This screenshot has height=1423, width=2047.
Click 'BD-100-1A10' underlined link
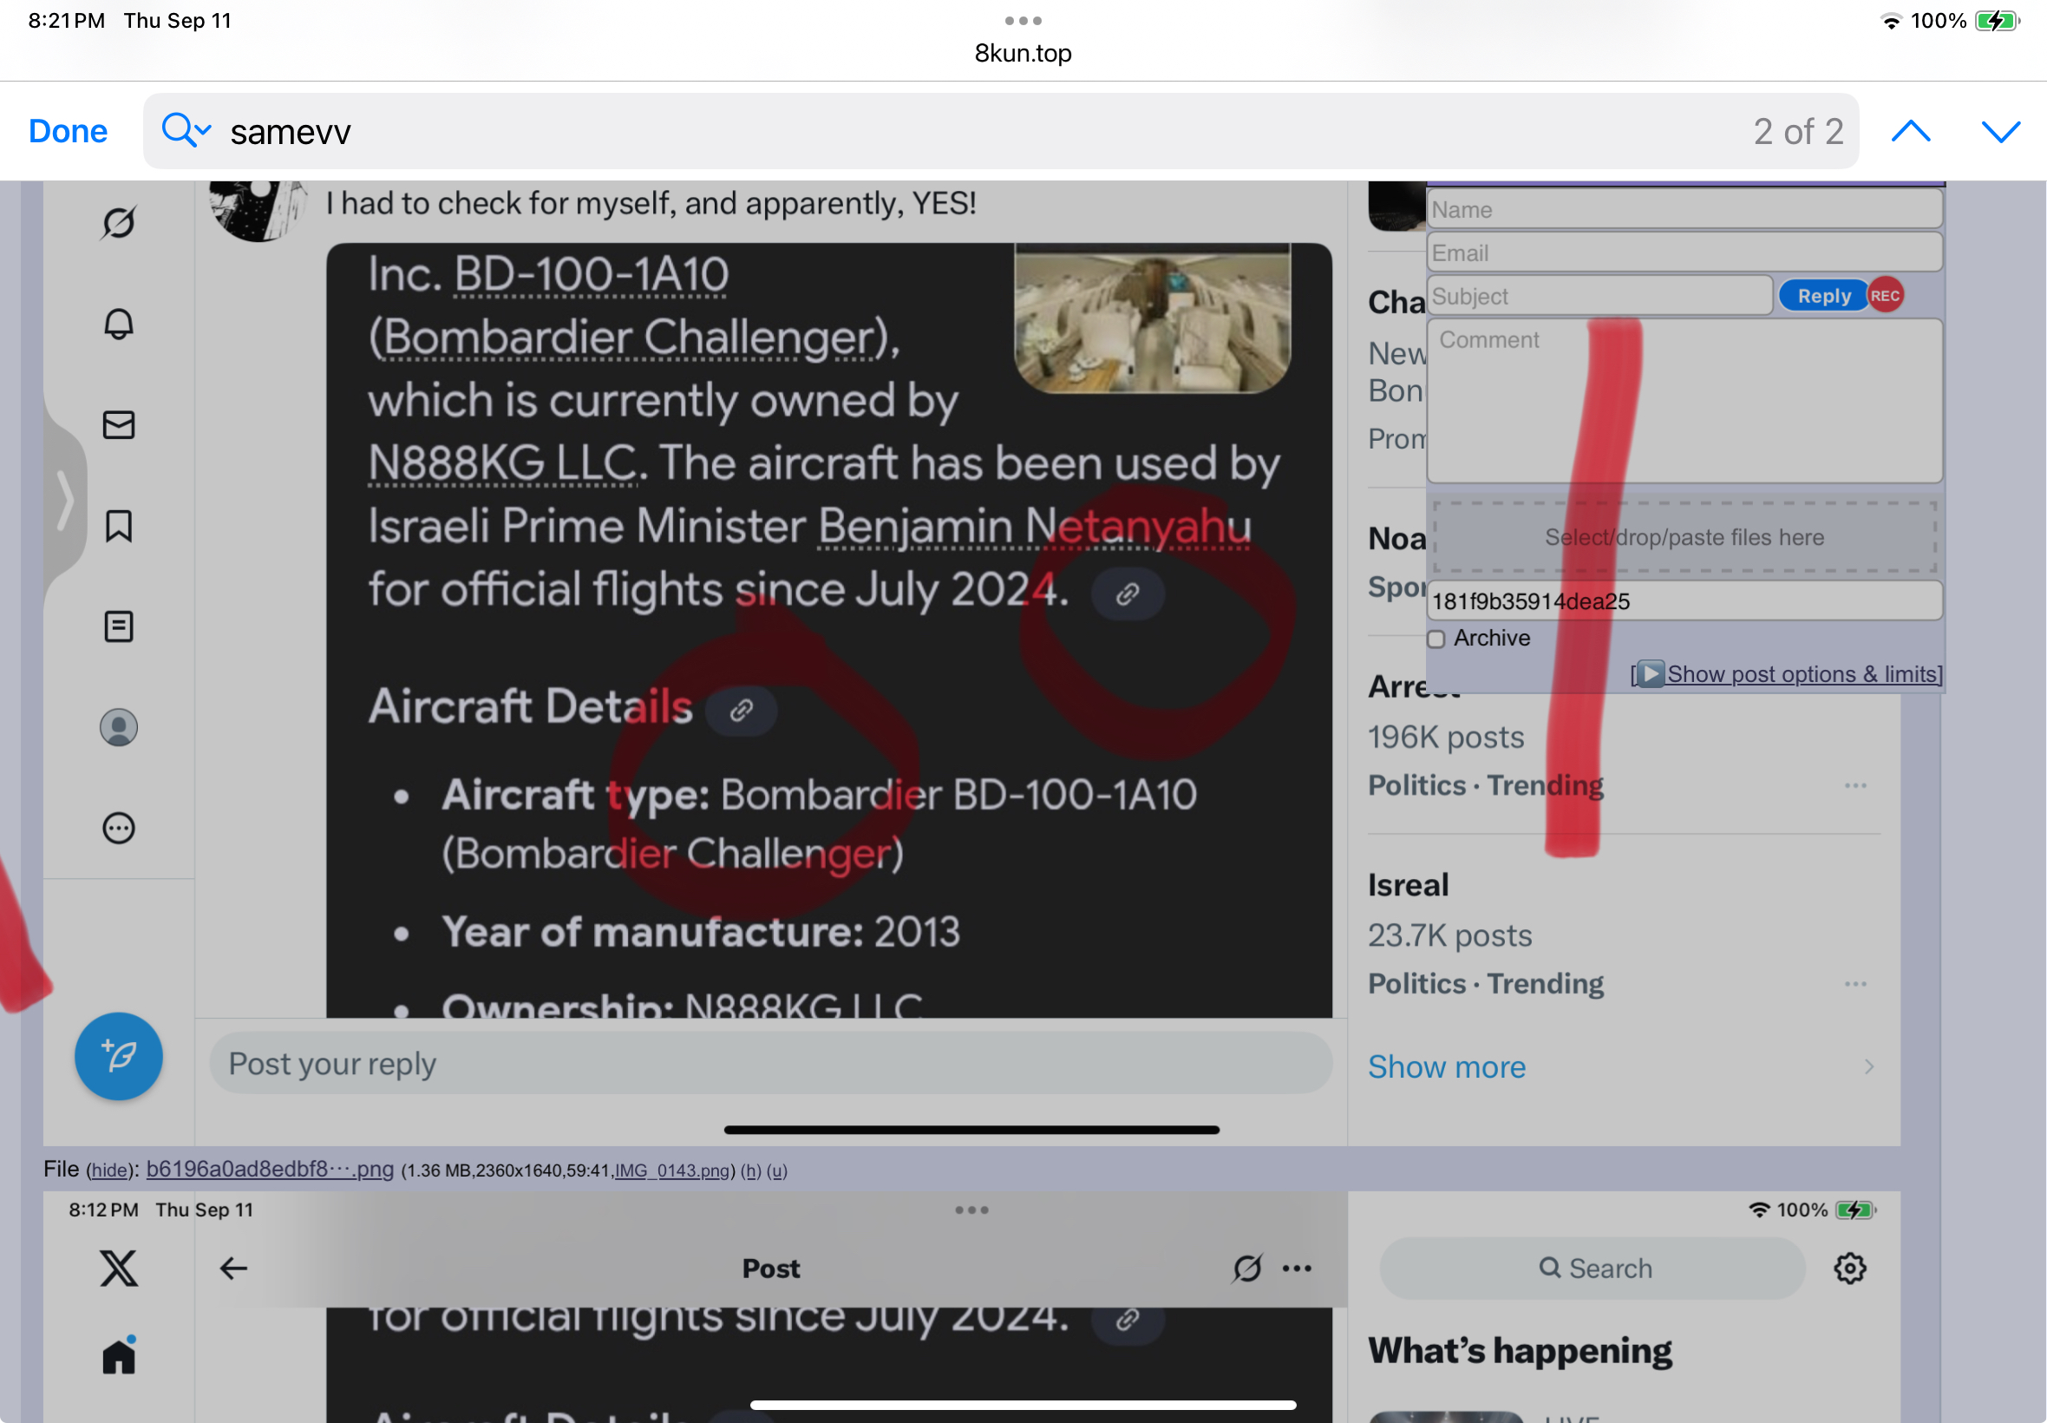tap(592, 274)
